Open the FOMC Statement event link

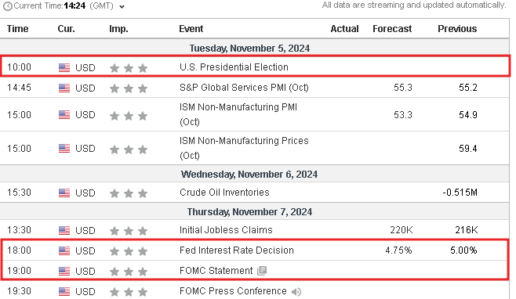(216, 271)
